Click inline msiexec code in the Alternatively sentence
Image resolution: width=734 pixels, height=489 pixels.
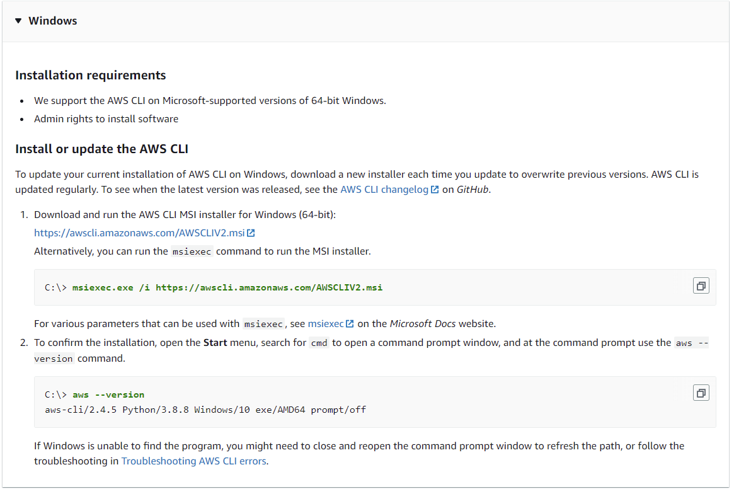click(192, 251)
